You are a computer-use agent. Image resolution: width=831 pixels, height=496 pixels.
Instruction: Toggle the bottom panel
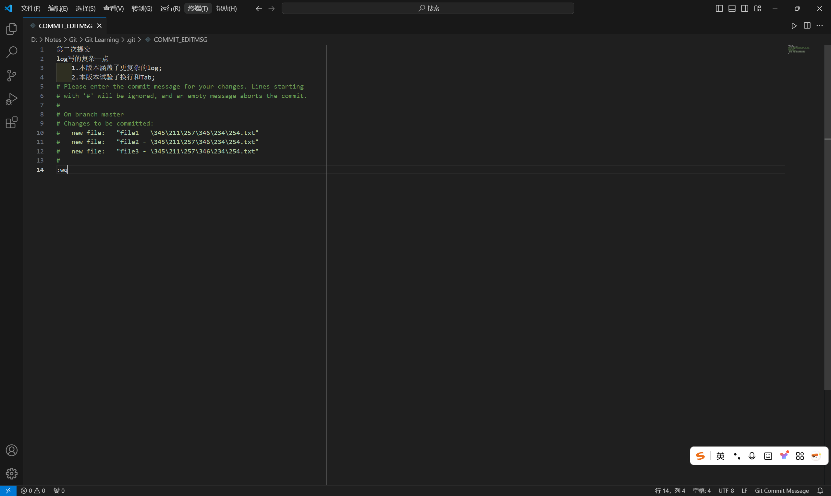point(732,8)
